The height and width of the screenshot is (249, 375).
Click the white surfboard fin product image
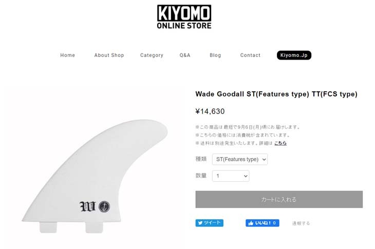[95, 177]
